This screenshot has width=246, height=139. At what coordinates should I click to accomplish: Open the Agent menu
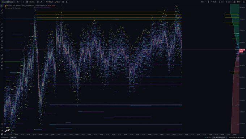229,2
